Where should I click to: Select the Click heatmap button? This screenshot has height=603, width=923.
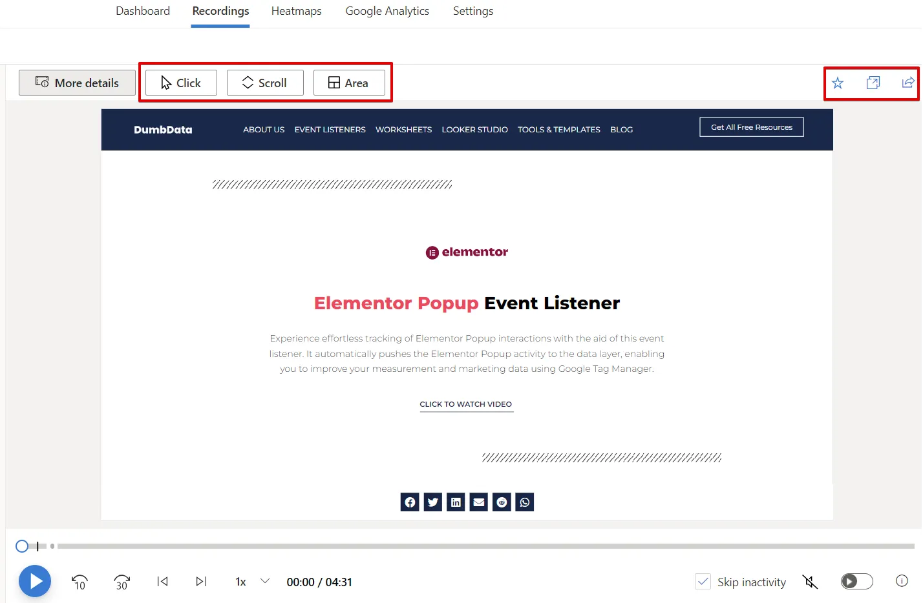tap(181, 83)
